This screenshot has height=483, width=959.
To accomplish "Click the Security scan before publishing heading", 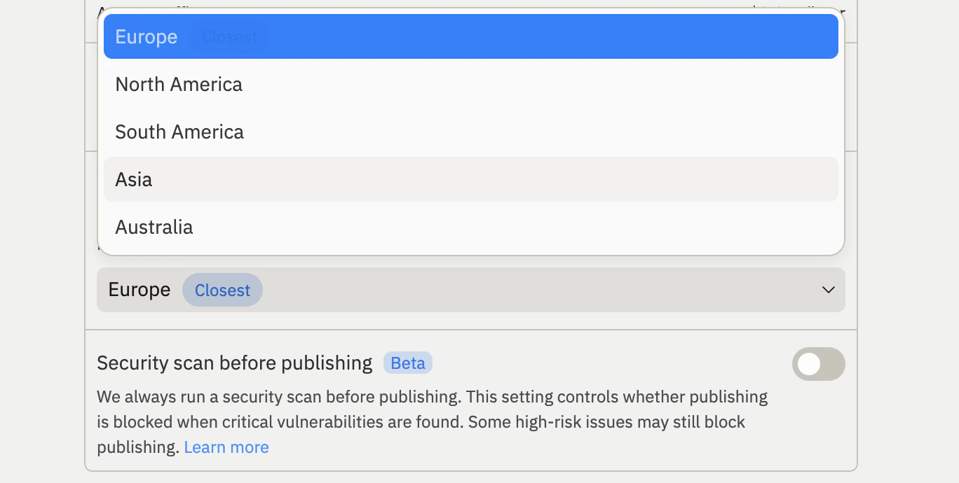I will click(234, 363).
